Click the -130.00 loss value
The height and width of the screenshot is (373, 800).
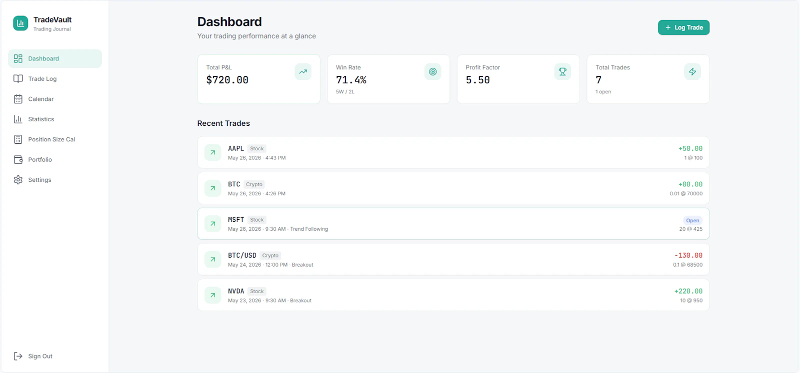(688, 255)
